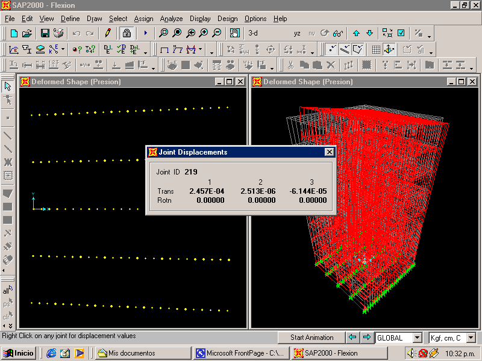Toggle Snap to Element Intersections
Screen dimensions: 482x361
pos(358,49)
